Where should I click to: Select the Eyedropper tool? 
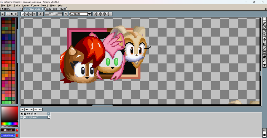point(264,31)
